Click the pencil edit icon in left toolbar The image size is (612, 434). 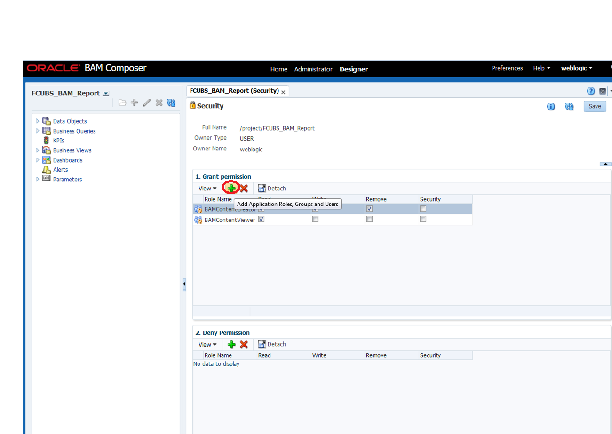tap(147, 103)
